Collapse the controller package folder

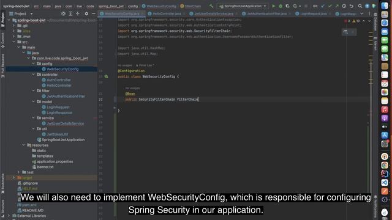tap(33, 75)
